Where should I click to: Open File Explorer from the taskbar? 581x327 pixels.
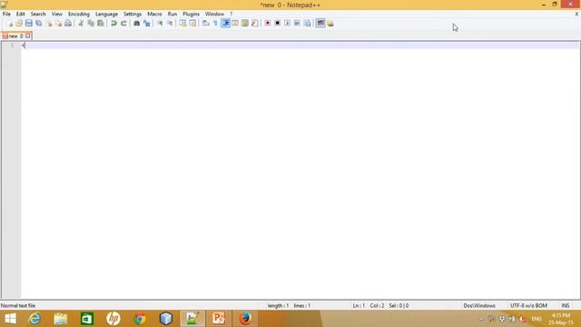tap(61, 319)
